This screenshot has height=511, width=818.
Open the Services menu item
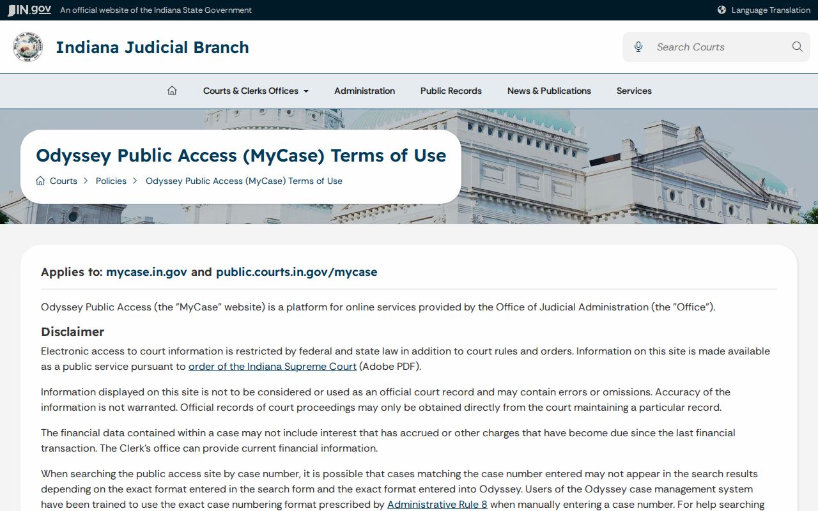(x=634, y=91)
